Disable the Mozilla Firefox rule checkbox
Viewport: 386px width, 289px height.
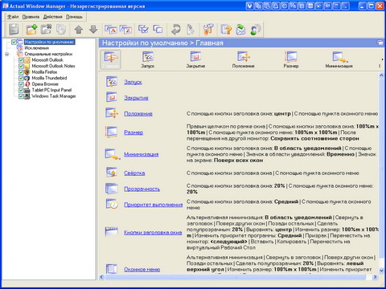click(x=21, y=72)
